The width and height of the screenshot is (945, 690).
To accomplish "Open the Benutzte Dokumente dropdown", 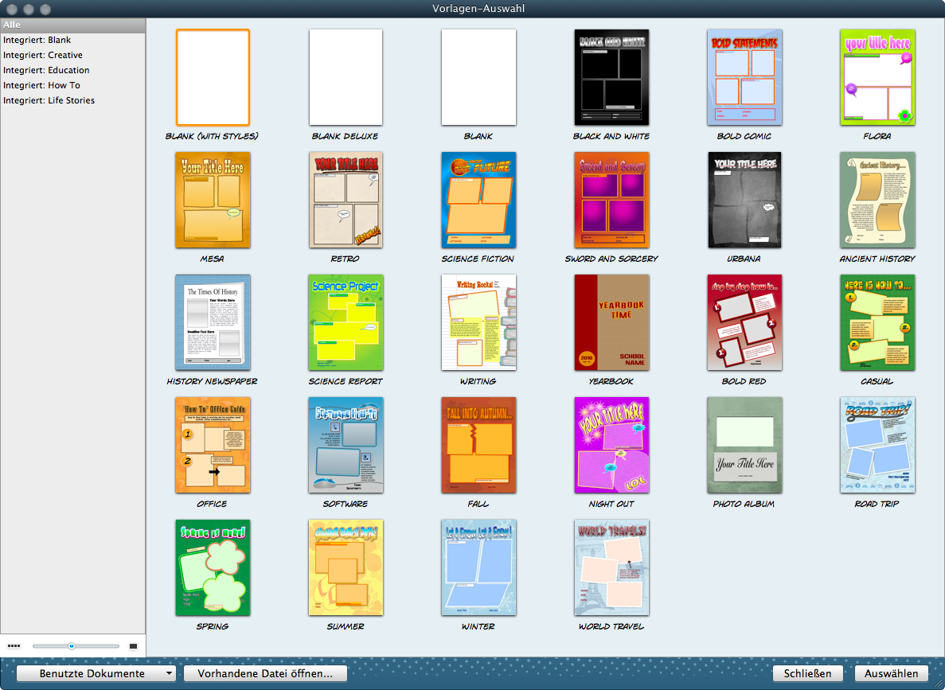I will pos(96,673).
